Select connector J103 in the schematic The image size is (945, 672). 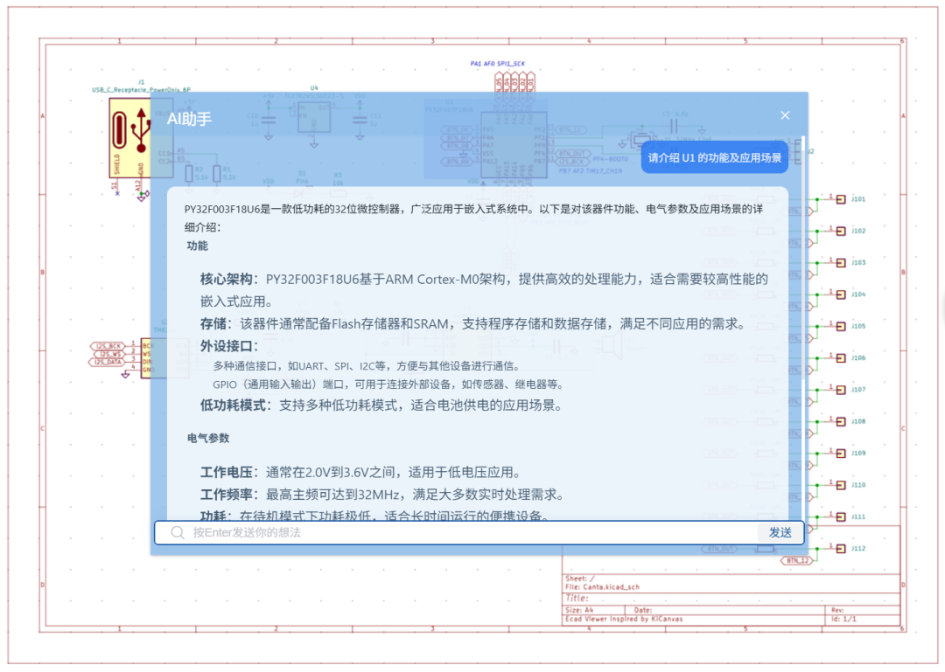pyautogui.click(x=841, y=263)
